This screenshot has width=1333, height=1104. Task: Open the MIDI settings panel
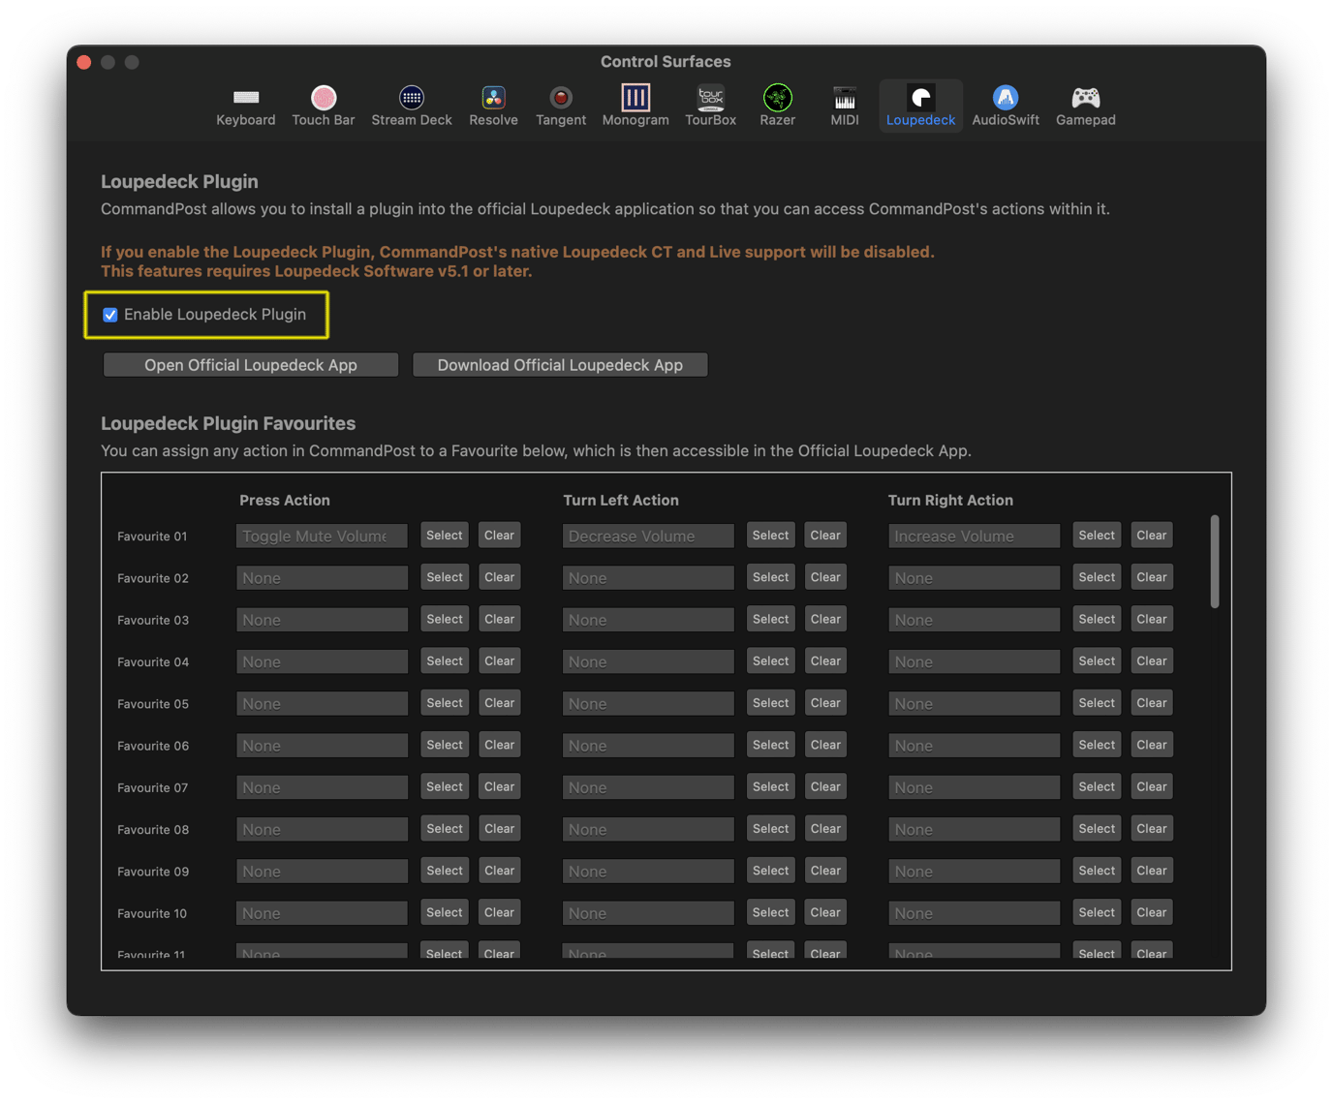pyautogui.click(x=844, y=105)
